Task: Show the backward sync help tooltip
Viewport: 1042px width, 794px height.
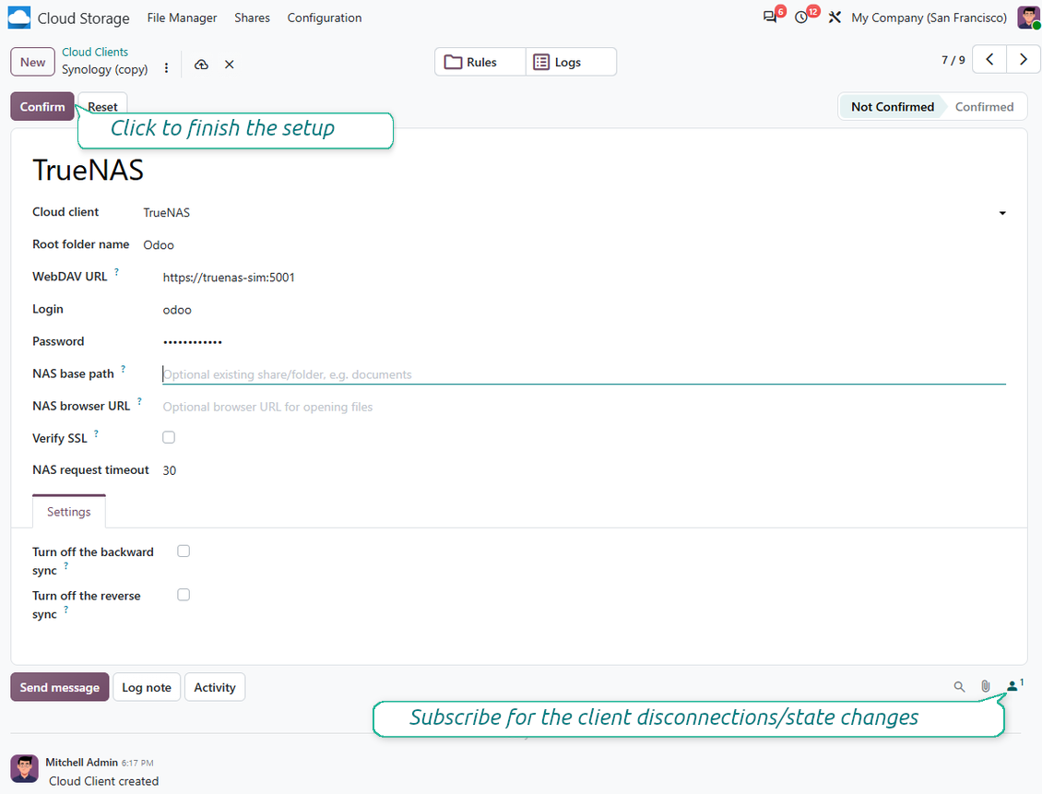Action: [x=65, y=566]
